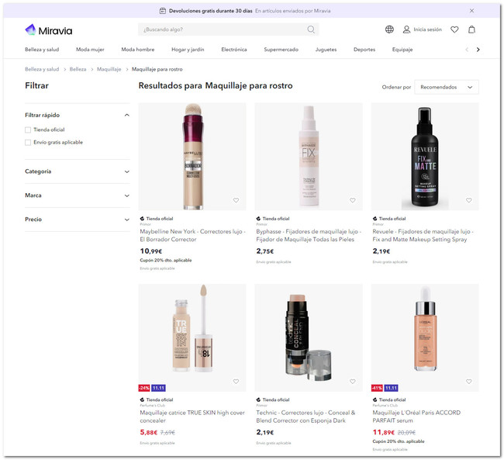The image size is (504, 460).
Task: Favorite the Maybelline Borrador Corrector
Action: (236, 200)
